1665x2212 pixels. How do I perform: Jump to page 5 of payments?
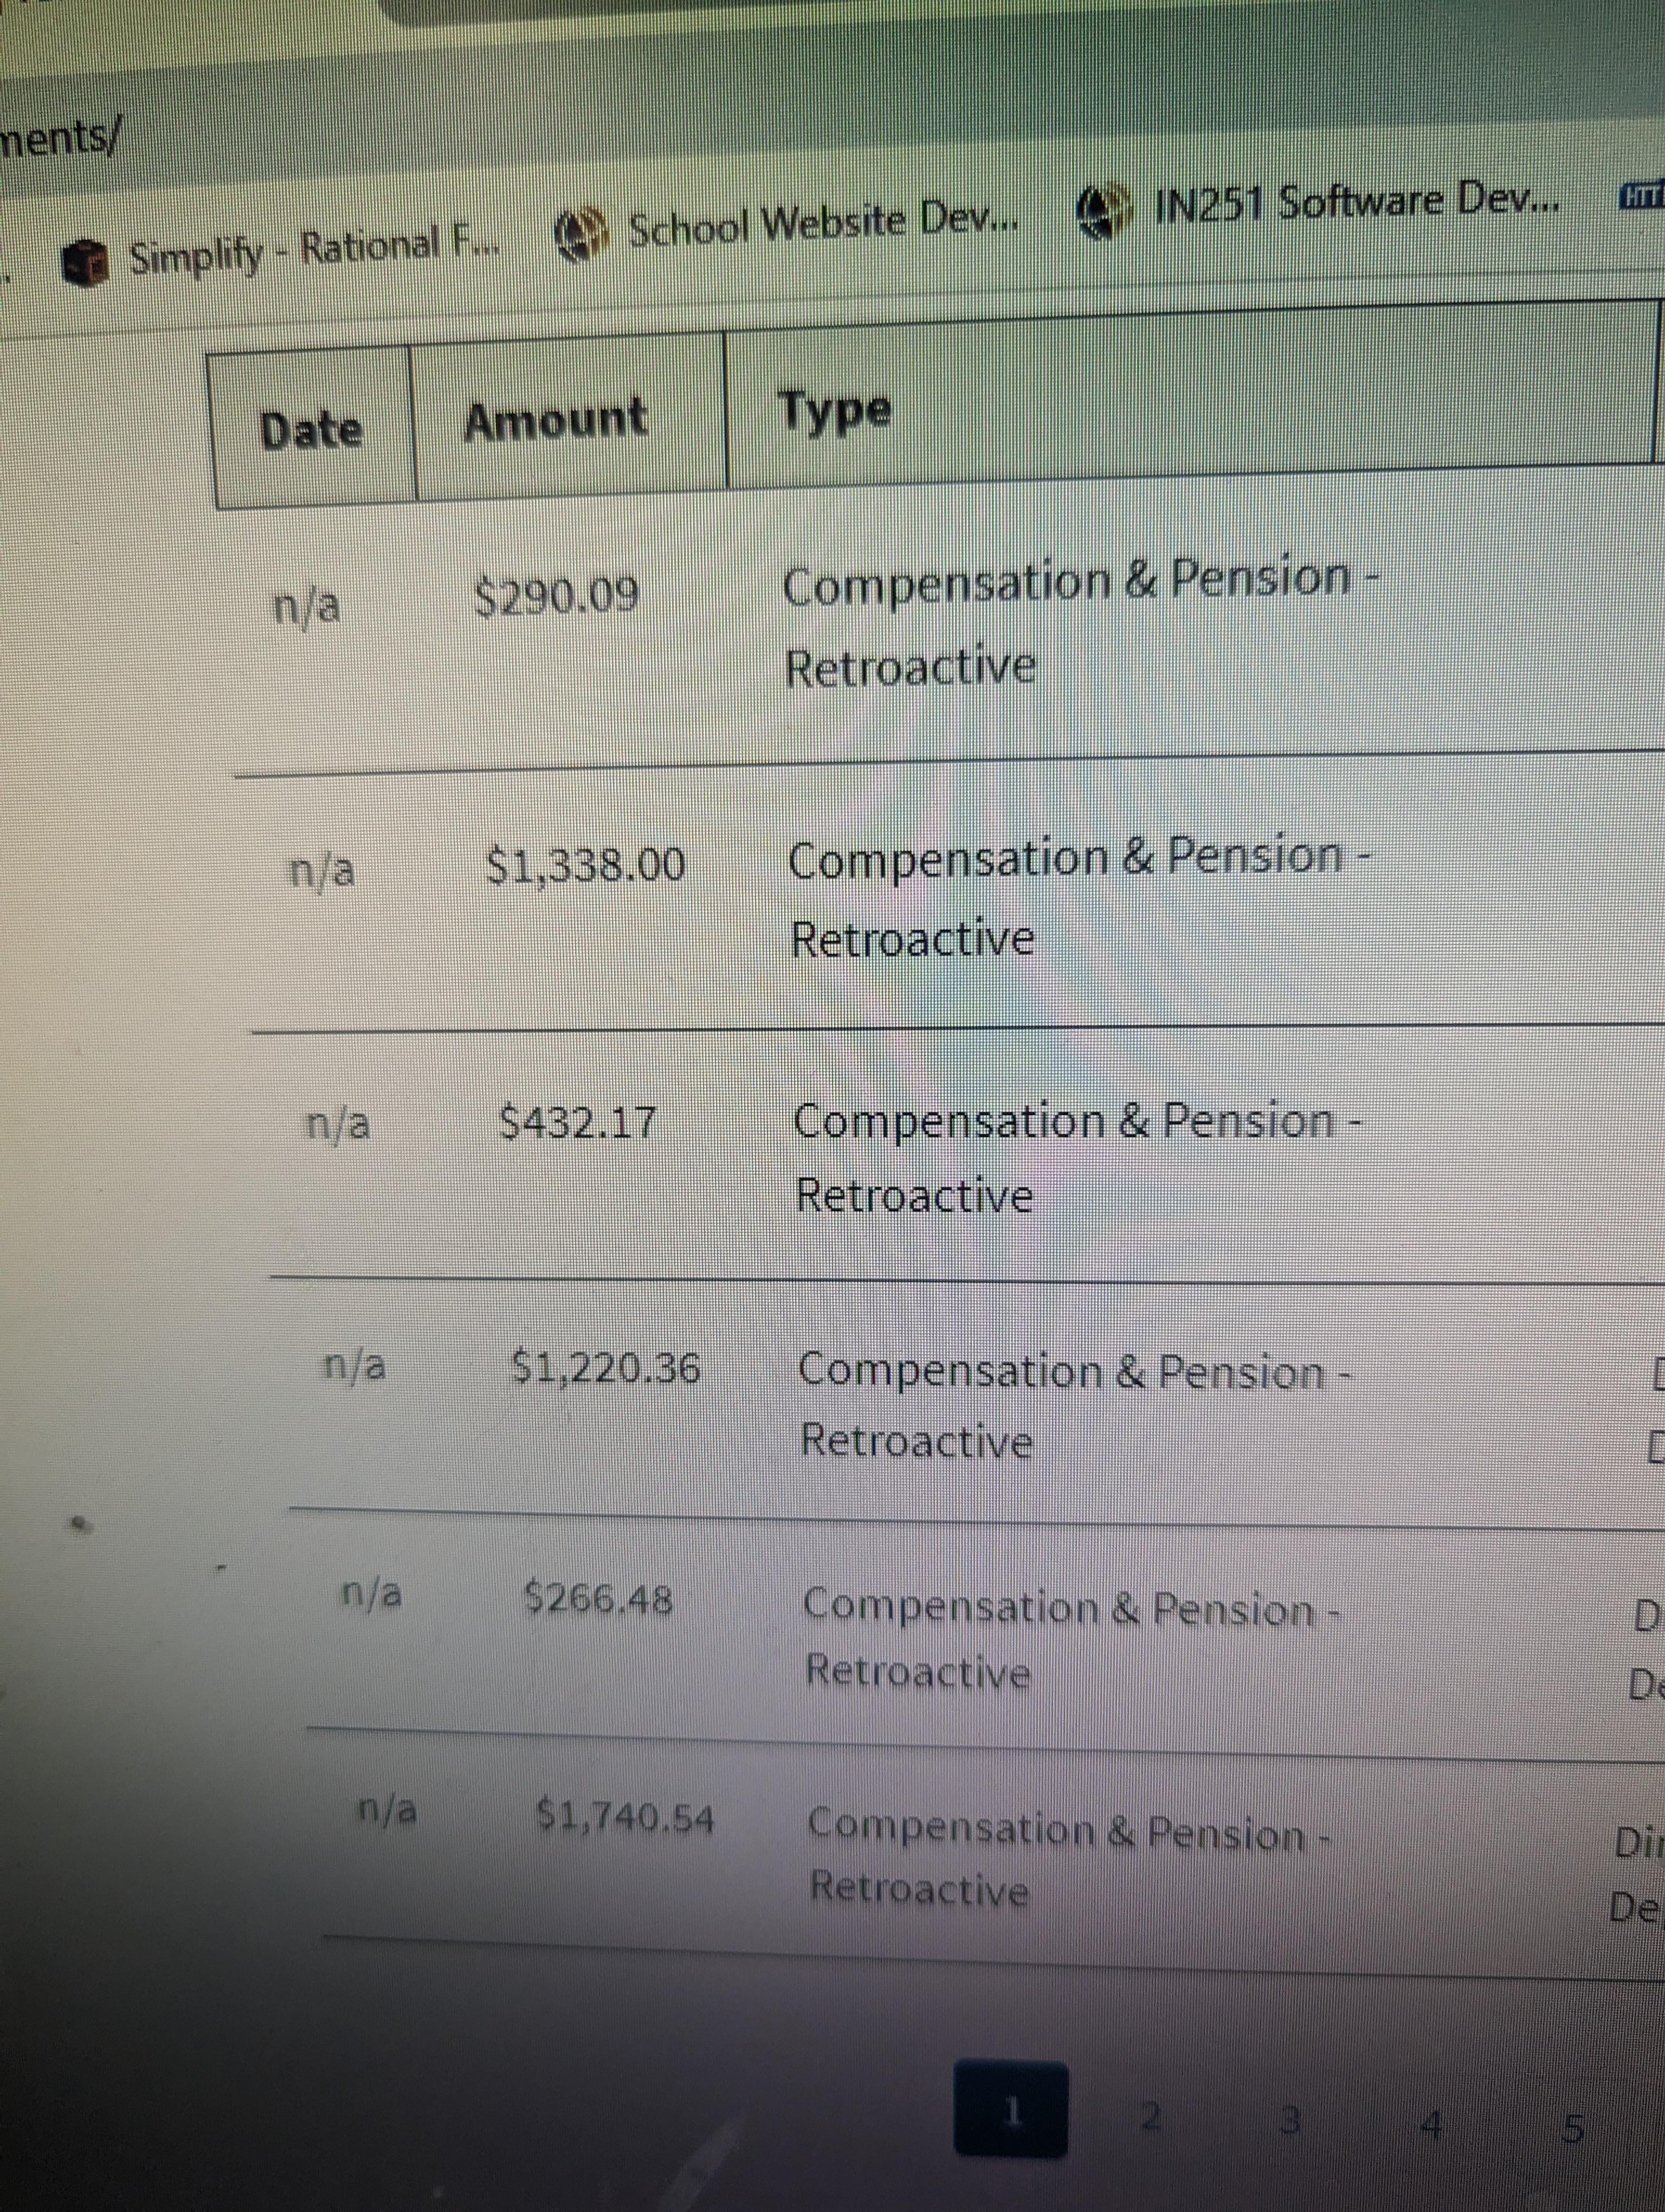coord(1572,2127)
